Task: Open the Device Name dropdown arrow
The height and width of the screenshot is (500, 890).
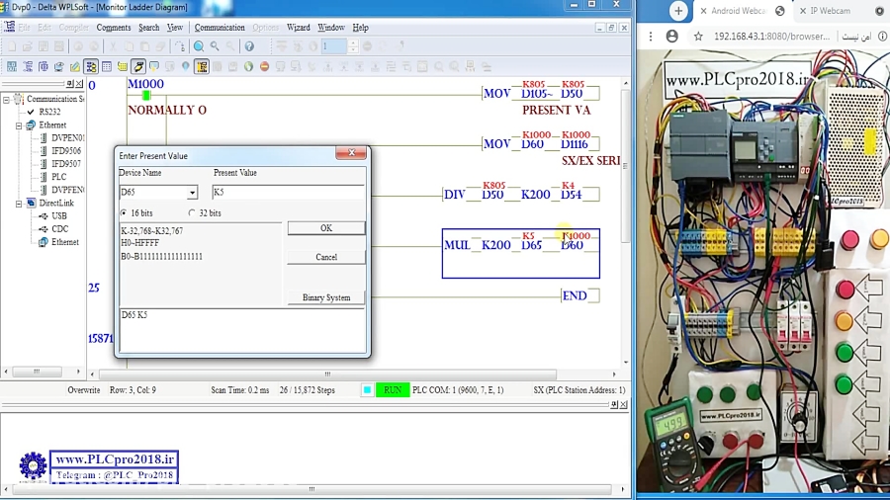Action: click(x=192, y=193)
